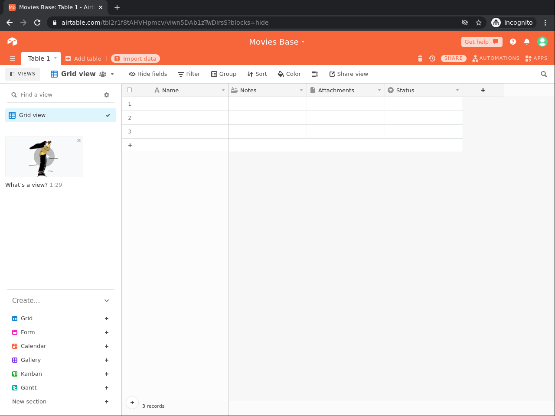
Task: Create a new Gallery view with plus
Action: [107, 360]
